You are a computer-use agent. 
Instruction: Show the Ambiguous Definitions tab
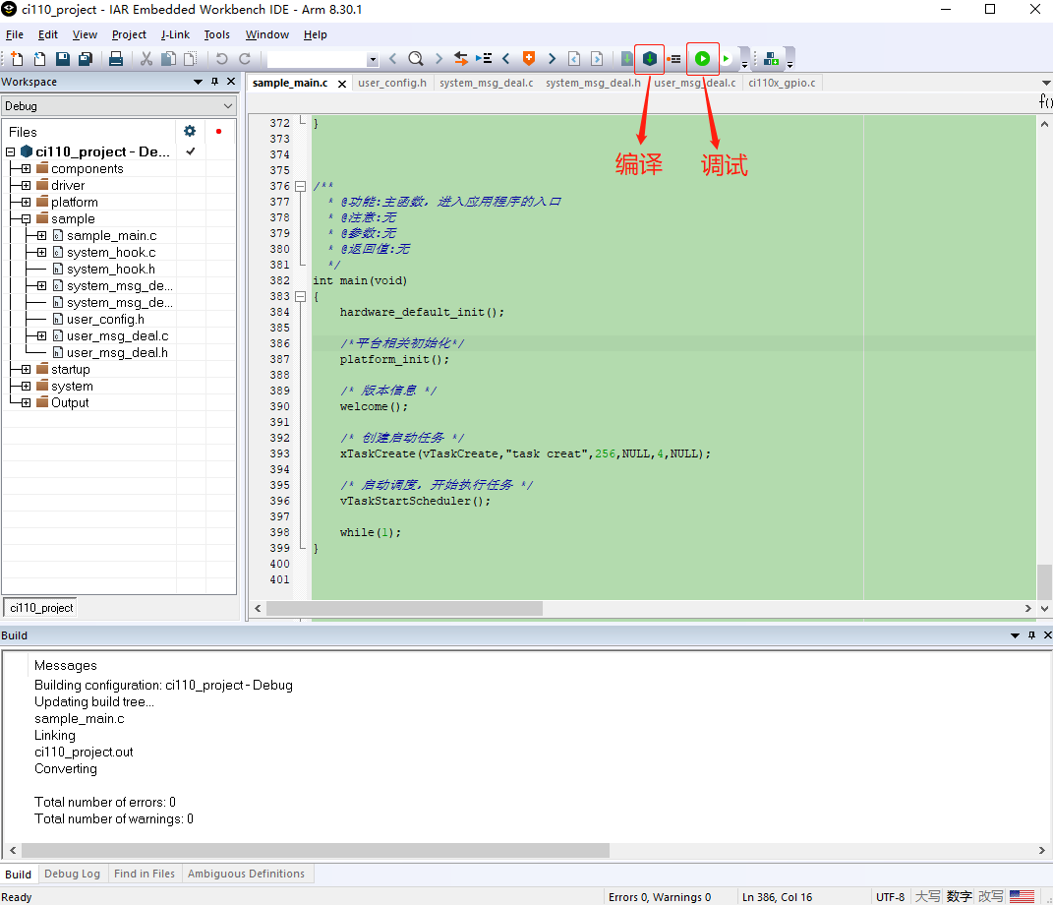tap(246, 874)
